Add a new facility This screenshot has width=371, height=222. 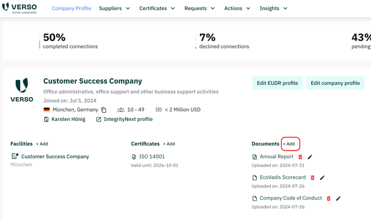tap(42, 144)
